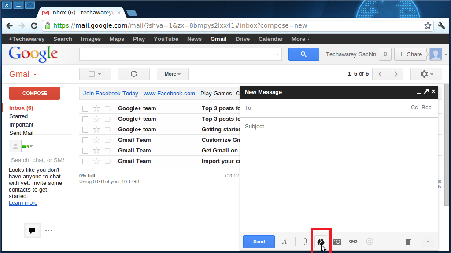
Task: Bookmark page with the star in address bar
Action: tap(428, 25)
